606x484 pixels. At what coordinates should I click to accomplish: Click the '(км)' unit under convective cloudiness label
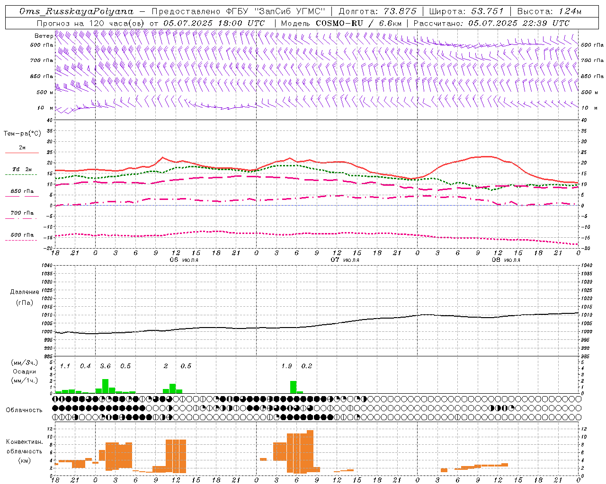24,460
